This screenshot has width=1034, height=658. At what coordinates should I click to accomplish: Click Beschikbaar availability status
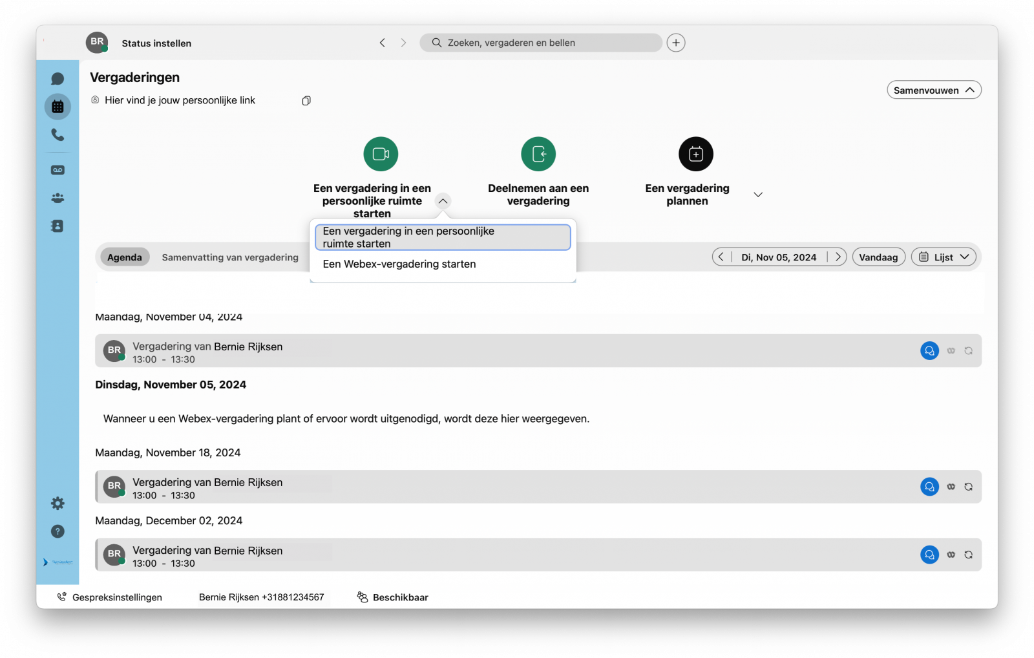(x=393, y=597)
